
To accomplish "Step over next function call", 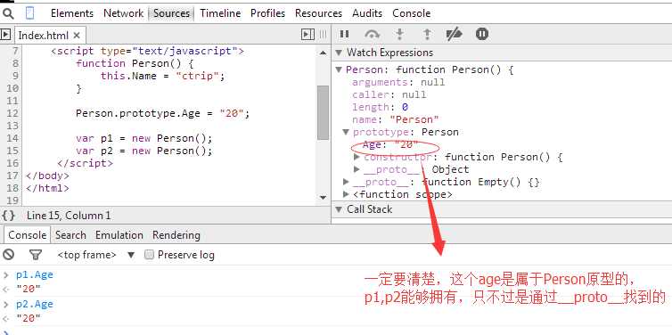I will click(372, 34).
